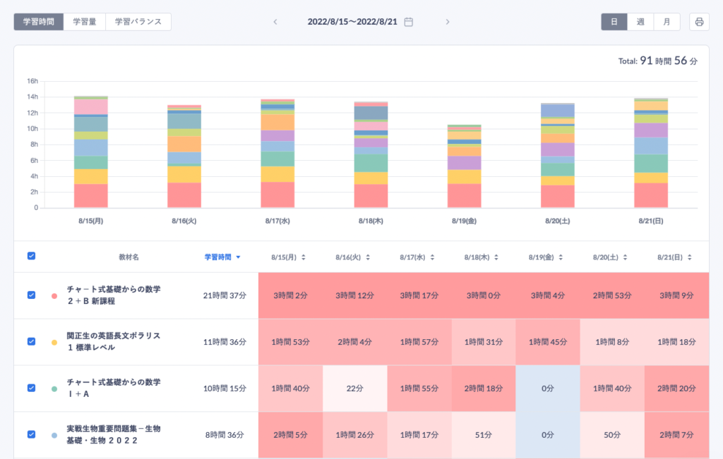Select 月 view button

pyautogui.click(x=667, y=22)
